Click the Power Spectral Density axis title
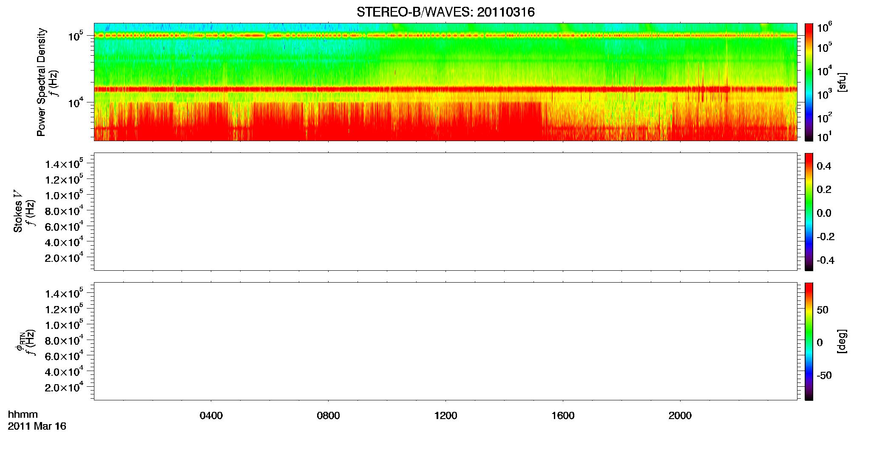 coord(41,82)
